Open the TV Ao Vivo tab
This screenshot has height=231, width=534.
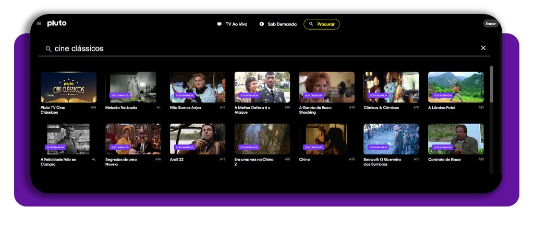click(x=232, y=24)
